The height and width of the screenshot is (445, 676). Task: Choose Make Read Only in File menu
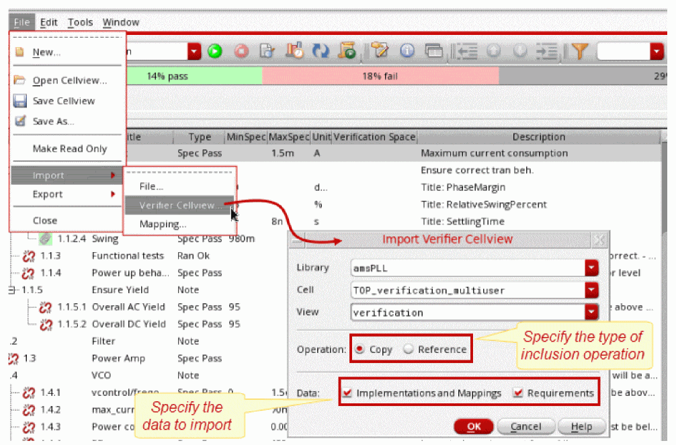(70, 149)
